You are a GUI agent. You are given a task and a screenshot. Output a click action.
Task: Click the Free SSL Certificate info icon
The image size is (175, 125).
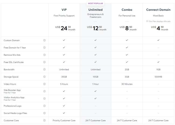44,62
